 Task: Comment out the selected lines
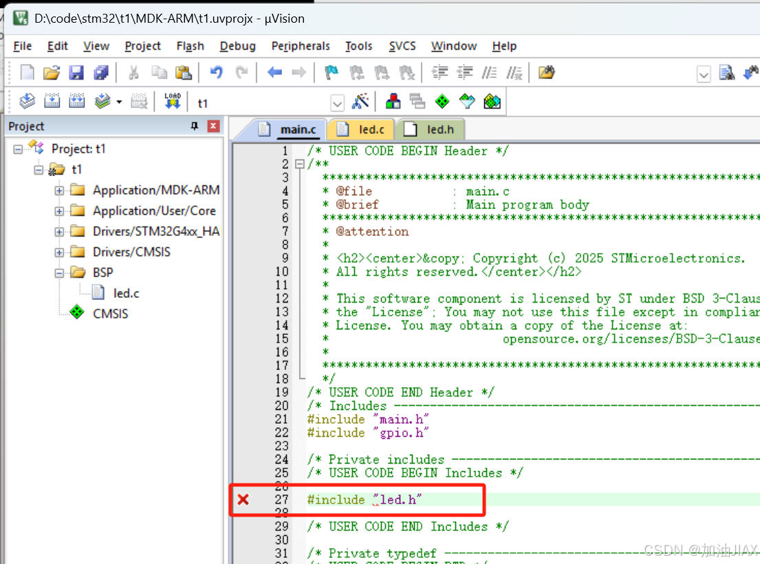489,73
